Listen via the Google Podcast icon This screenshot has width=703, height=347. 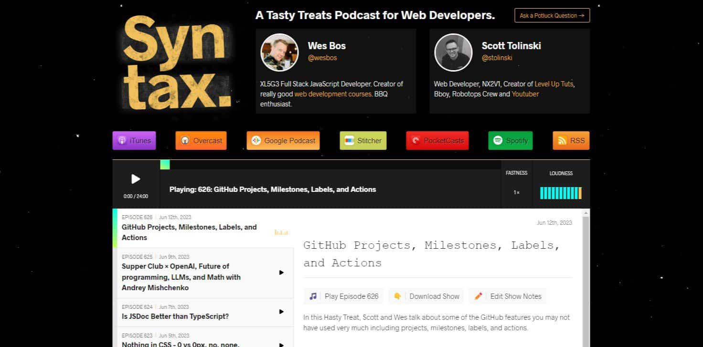283,140
